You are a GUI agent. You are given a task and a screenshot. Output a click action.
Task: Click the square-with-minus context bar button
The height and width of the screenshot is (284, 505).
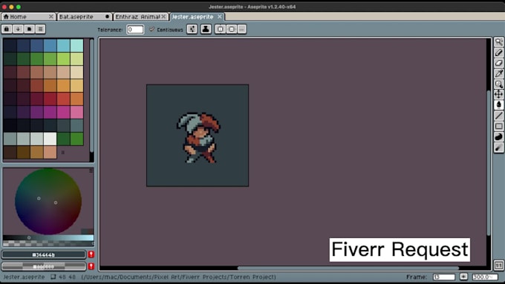pos(232,29)
